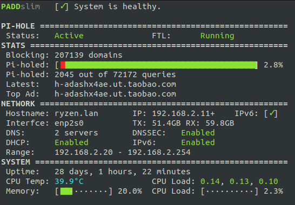Select the second CPU load value 0.13
This screenshot has height=205, width=295.
pyautogui.click(x=239, y=181)
